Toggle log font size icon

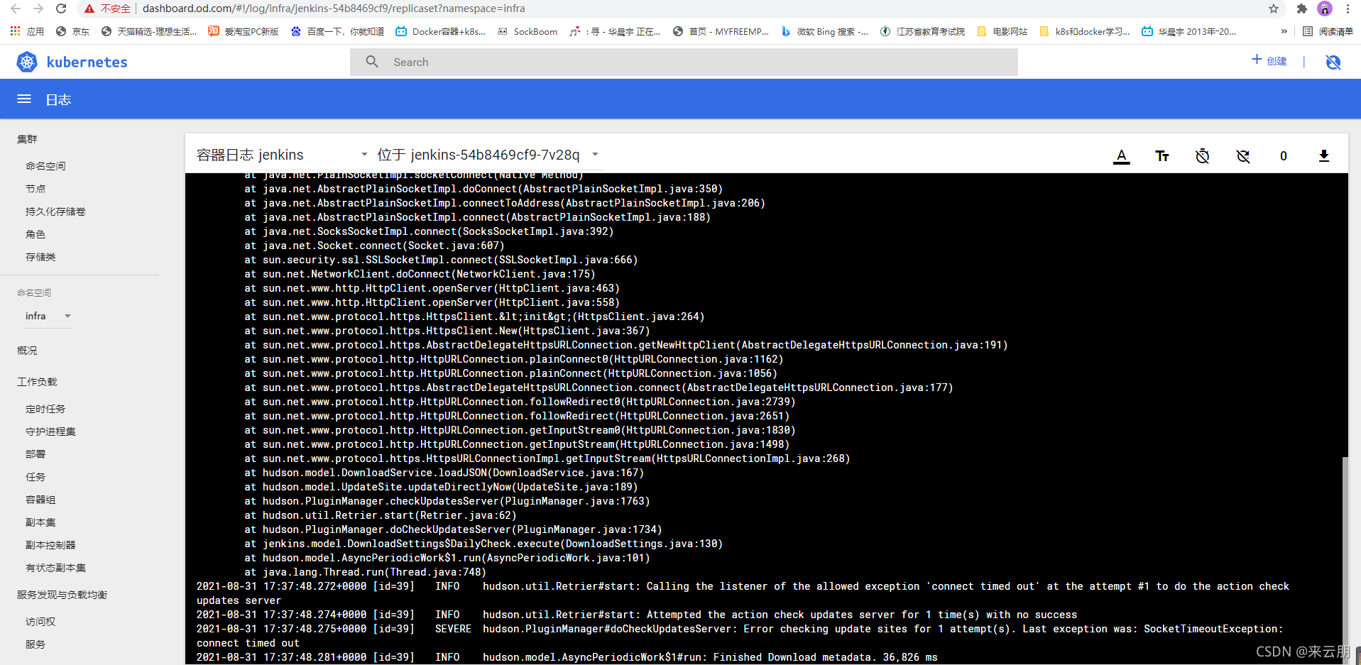click(1162, 155)
